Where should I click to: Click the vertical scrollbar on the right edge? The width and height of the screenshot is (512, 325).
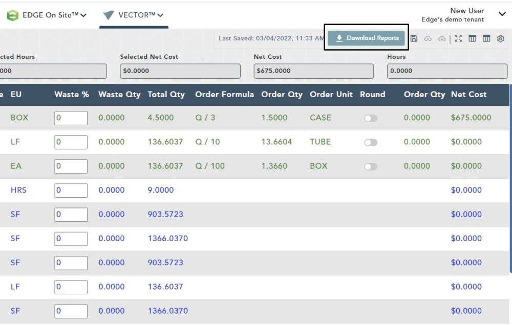coord(510,179)
